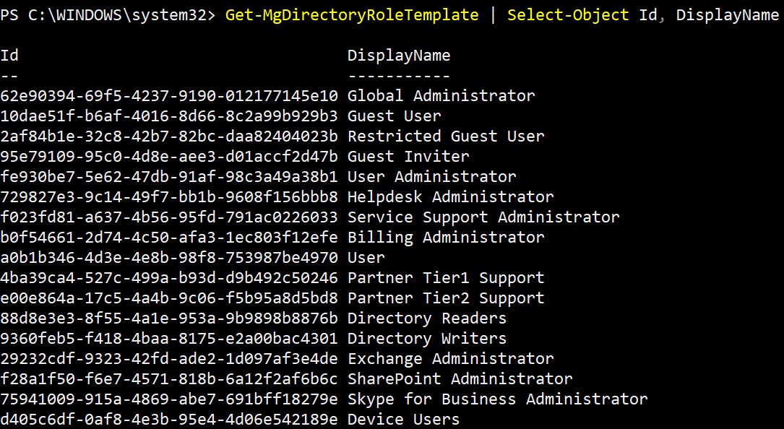The height and width of the screenshot is (429, 784).
Task: Click the Skype for Business Administrator entry
Action: pos(498,399)
